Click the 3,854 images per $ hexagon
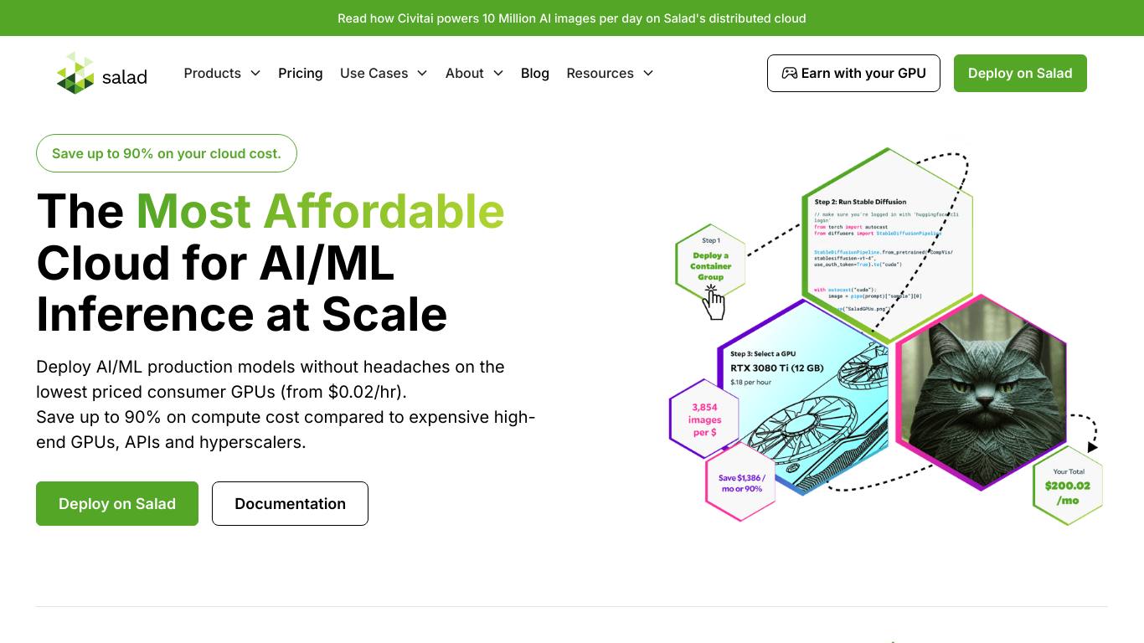The width and height of the screenshot is (1144, 643). click(x=704, y=419)
